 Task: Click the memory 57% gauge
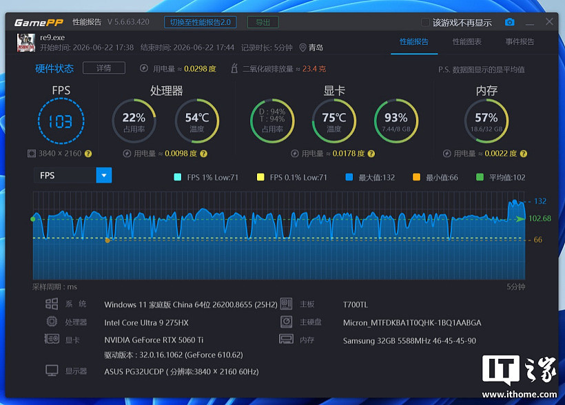click(x=486, y=121)
